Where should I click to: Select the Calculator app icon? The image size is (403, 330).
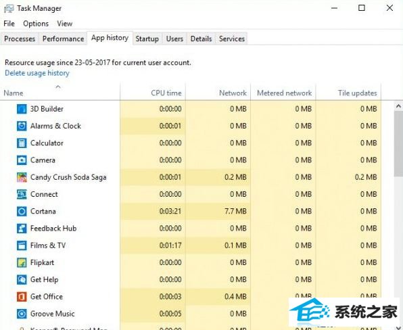pyautogui.click(x=22, y=143)
